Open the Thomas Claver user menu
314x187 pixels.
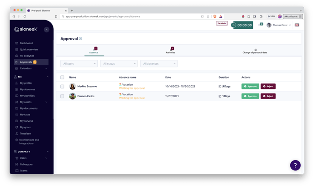[279, 25]
